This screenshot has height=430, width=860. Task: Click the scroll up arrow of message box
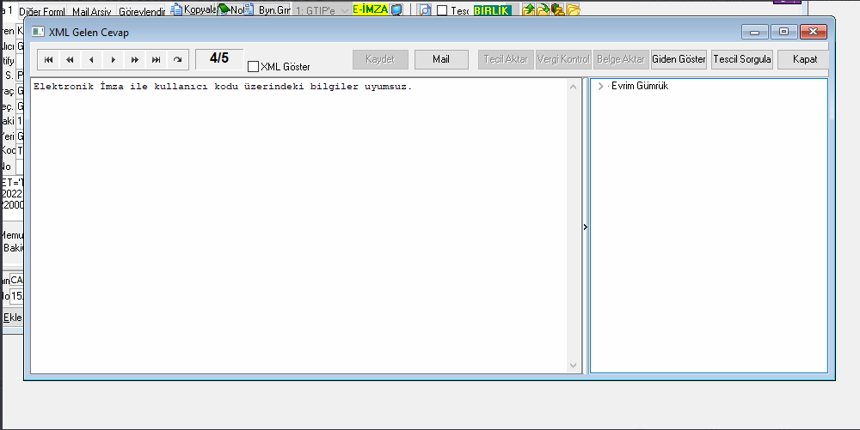click(573, 87)
